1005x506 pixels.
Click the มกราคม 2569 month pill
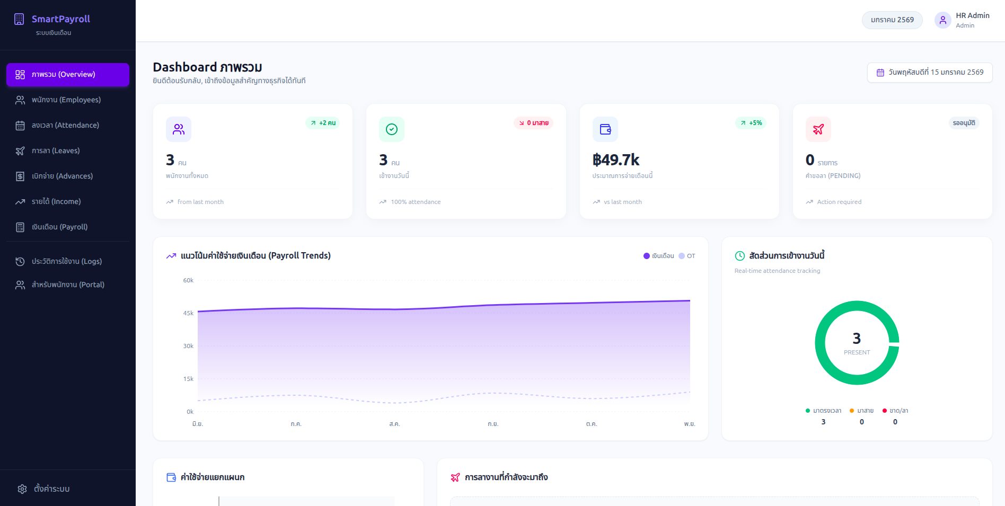coord(892,20)
